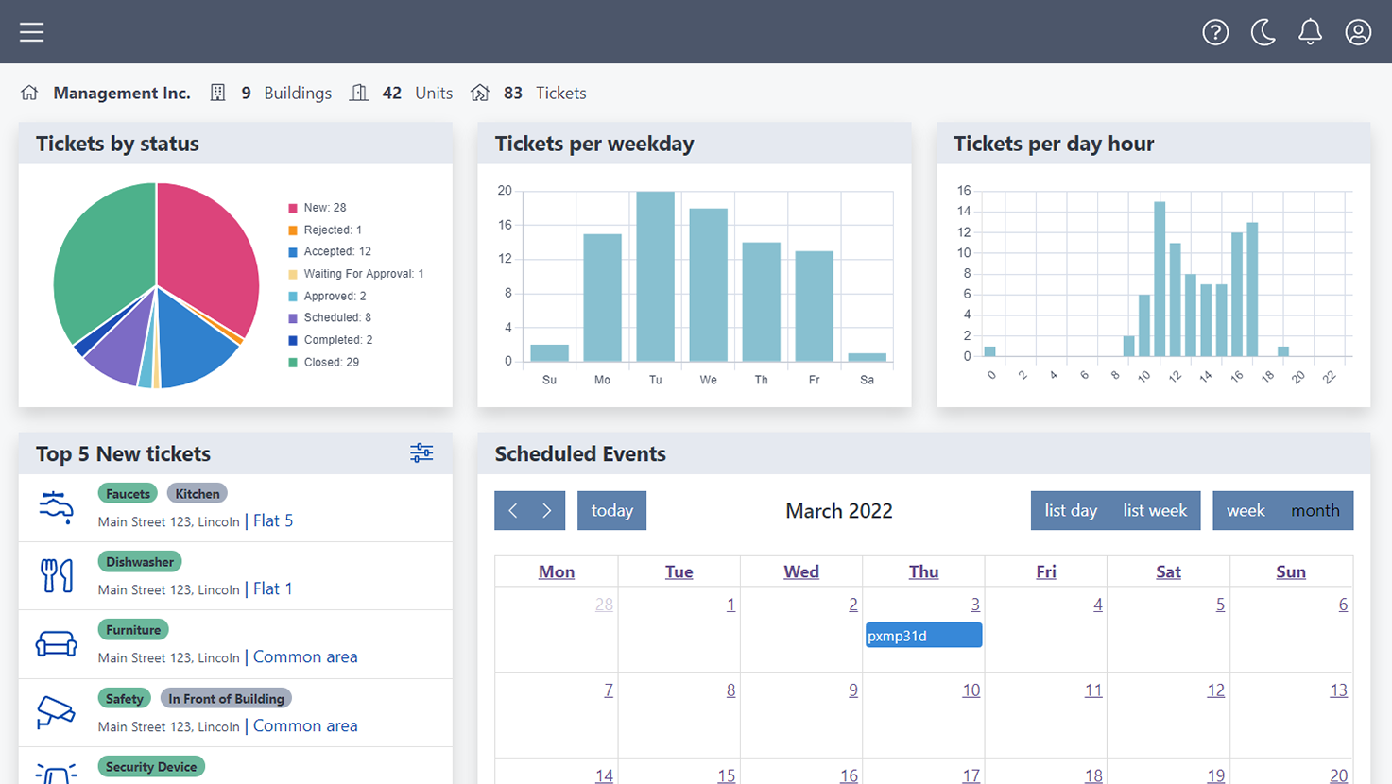Click the Buildings icon in summary bar
The image size is (1392, 784).
point(217,93)
